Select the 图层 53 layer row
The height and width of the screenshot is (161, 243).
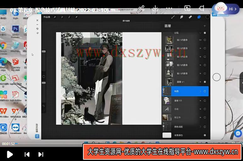pyautogui.click(x=185, y=101)
